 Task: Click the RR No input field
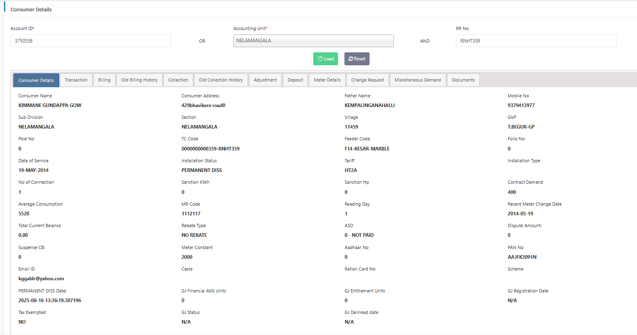pos(536,41)
